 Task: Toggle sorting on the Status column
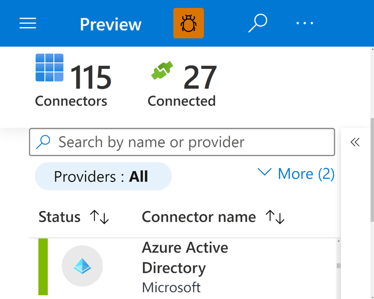click(x=100, y=217)
